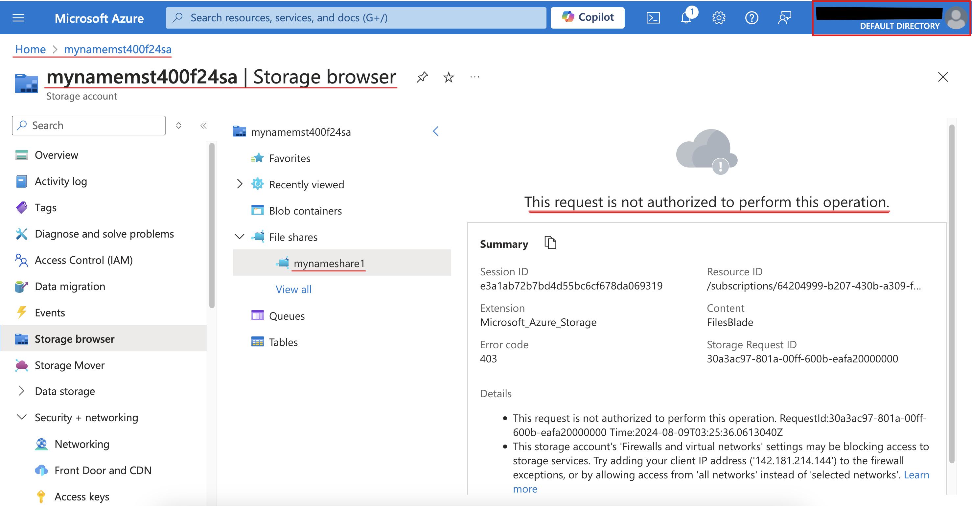
Task: Open mynamemst400f24sa breadcrumb link
Action: point(118,49)
